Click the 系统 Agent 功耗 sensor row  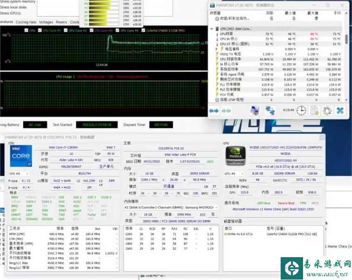(x=278, y=74)
